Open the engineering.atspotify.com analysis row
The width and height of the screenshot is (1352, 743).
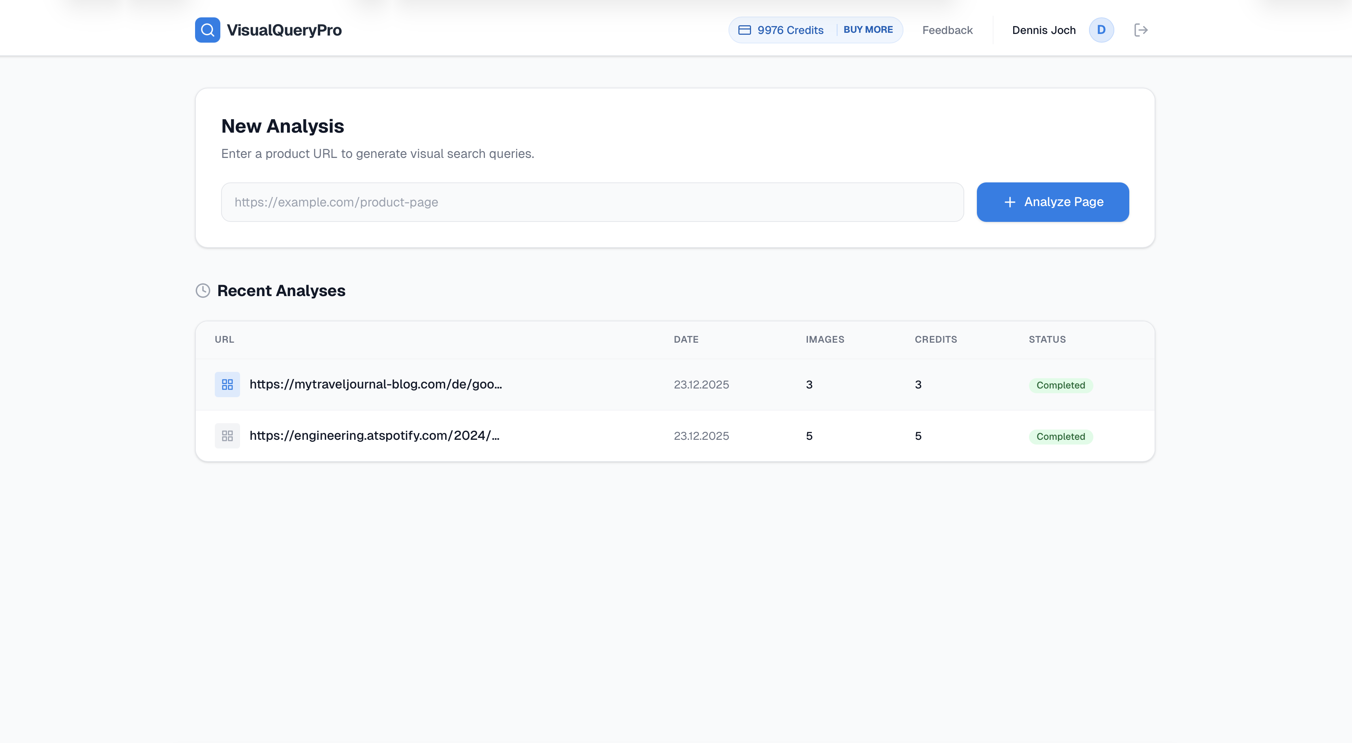(374, 435)
